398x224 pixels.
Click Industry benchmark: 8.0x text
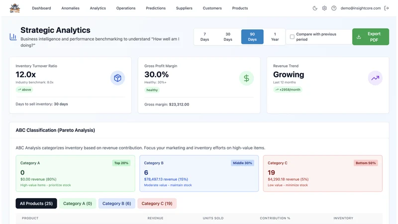[x=34, y=82]
